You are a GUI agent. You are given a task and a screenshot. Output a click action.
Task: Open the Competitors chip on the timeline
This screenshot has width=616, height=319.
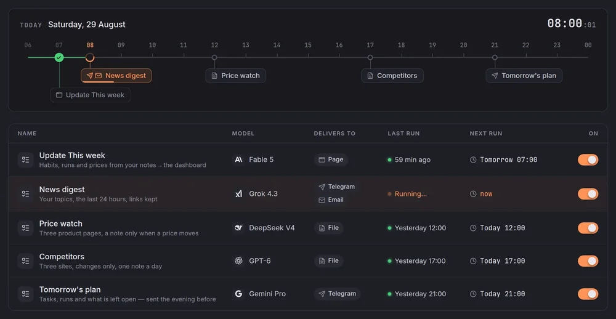(x=392, y=76)
